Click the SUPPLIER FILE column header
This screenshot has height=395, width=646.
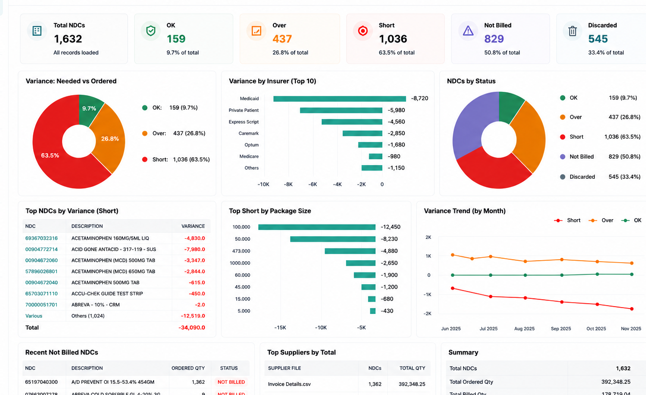[x=285, y=368]
